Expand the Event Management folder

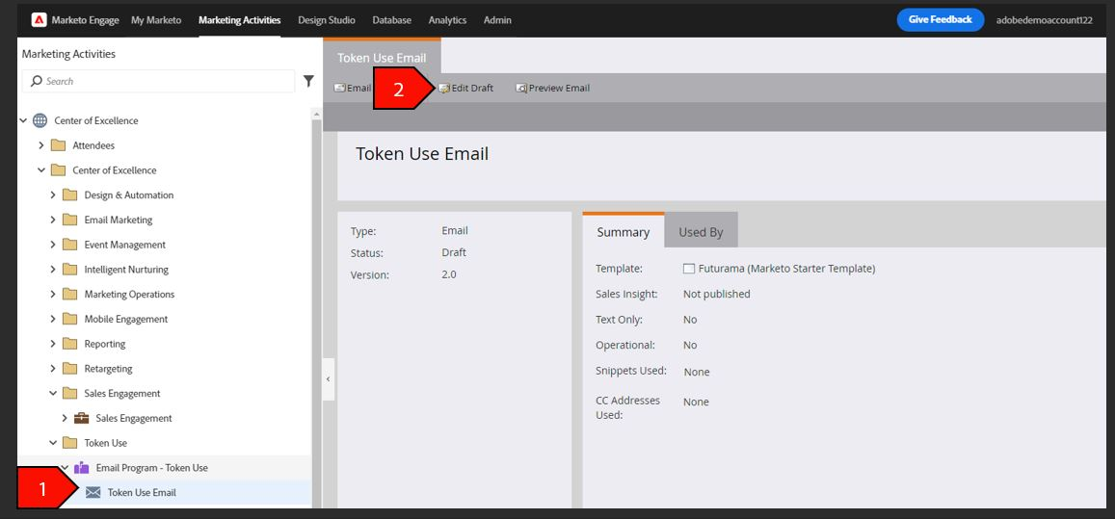53,245
